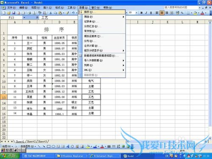
Task: Open the 绘图 (Draw) menu button
Action: pos(8,146)
